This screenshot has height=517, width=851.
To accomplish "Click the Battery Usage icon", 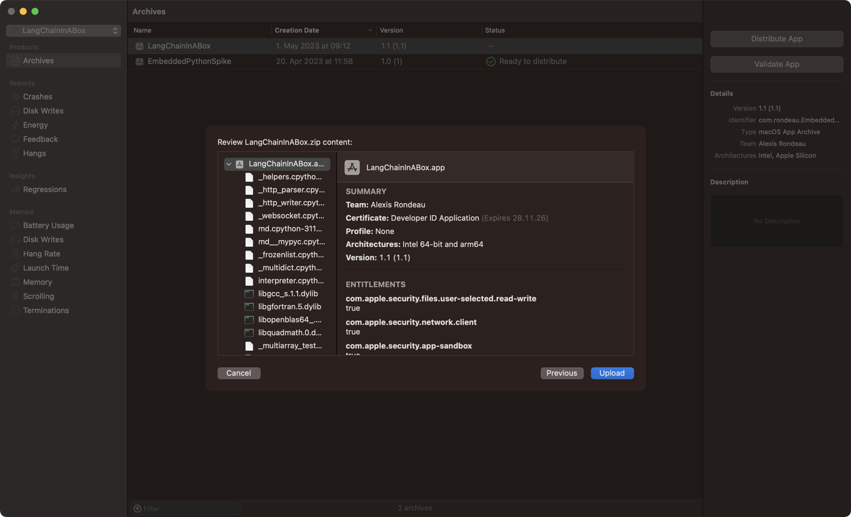I will (x=15, y=226).
